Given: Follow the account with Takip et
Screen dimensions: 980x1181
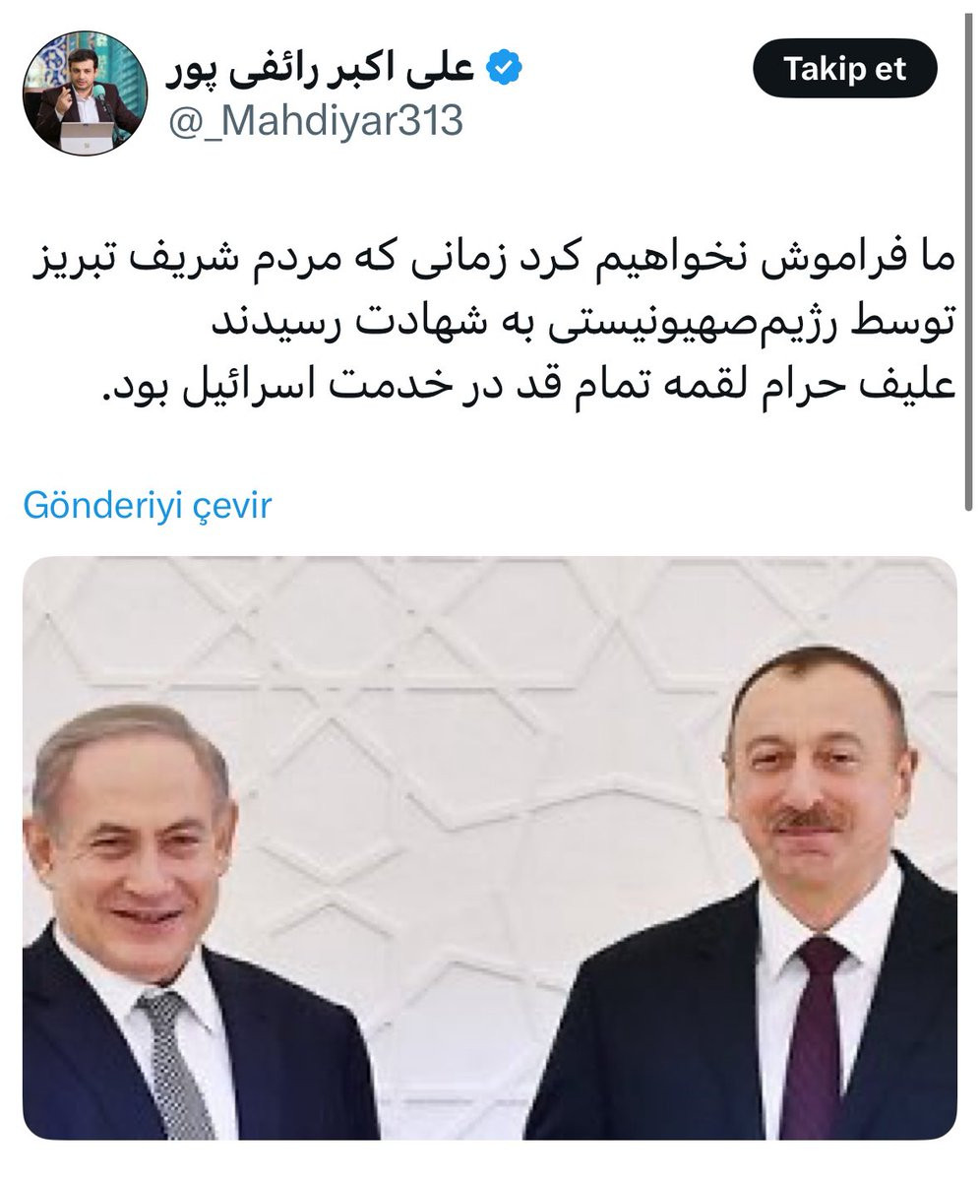Looking at the screenshot, I should pyautogui.click(x=844, y=69).
